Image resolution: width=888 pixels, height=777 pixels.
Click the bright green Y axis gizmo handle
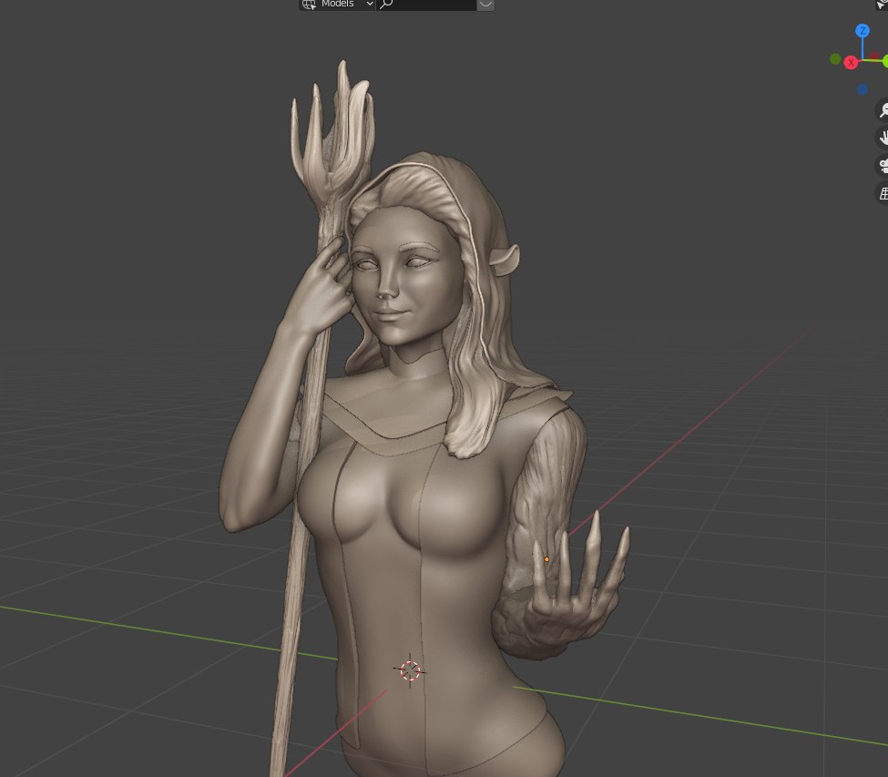pos(884,61)
